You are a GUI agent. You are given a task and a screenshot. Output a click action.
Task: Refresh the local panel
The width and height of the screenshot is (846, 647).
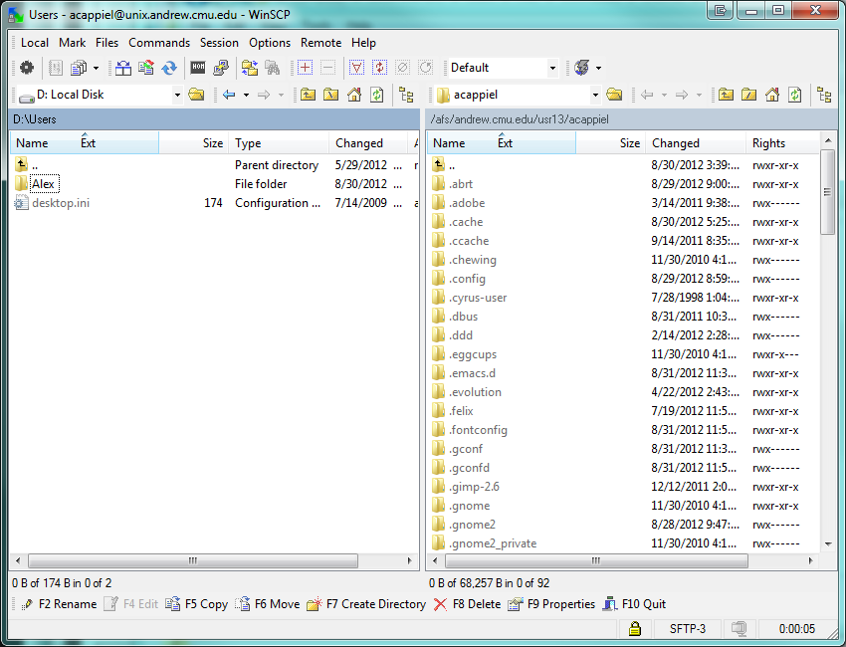click(376, 95)
